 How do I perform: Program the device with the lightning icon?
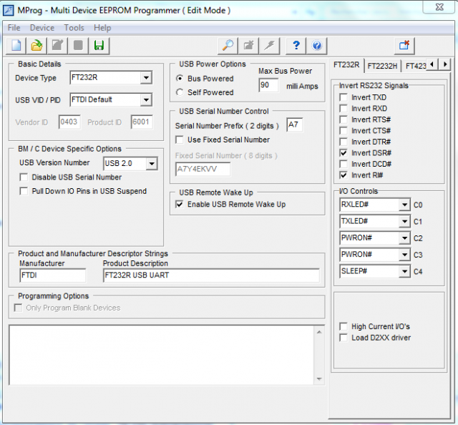click(270, 46)
